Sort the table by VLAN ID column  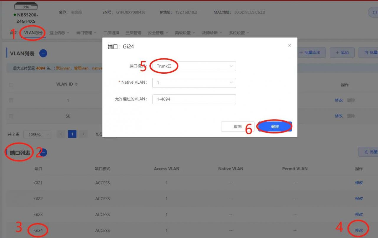[76, 85]
